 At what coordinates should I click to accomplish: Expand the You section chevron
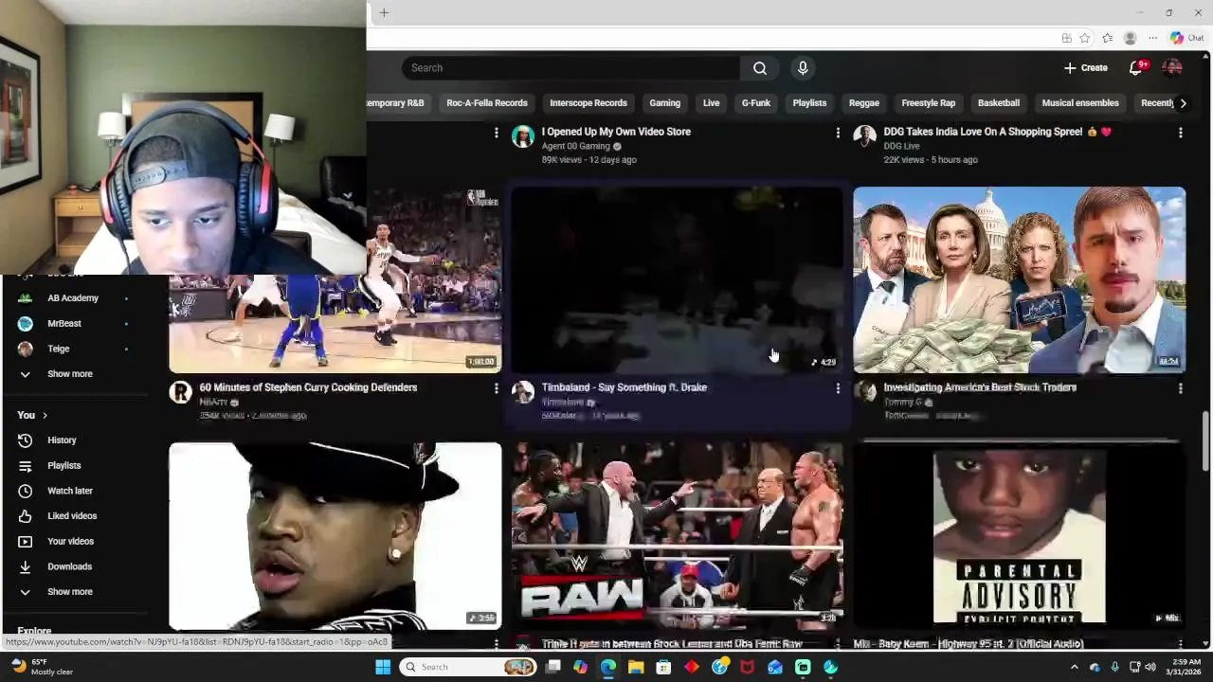point(45,416)
